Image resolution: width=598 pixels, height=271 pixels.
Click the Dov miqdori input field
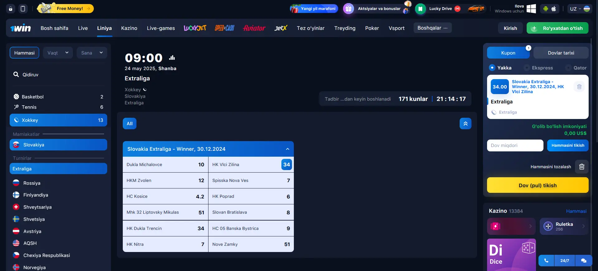(515, 145)
